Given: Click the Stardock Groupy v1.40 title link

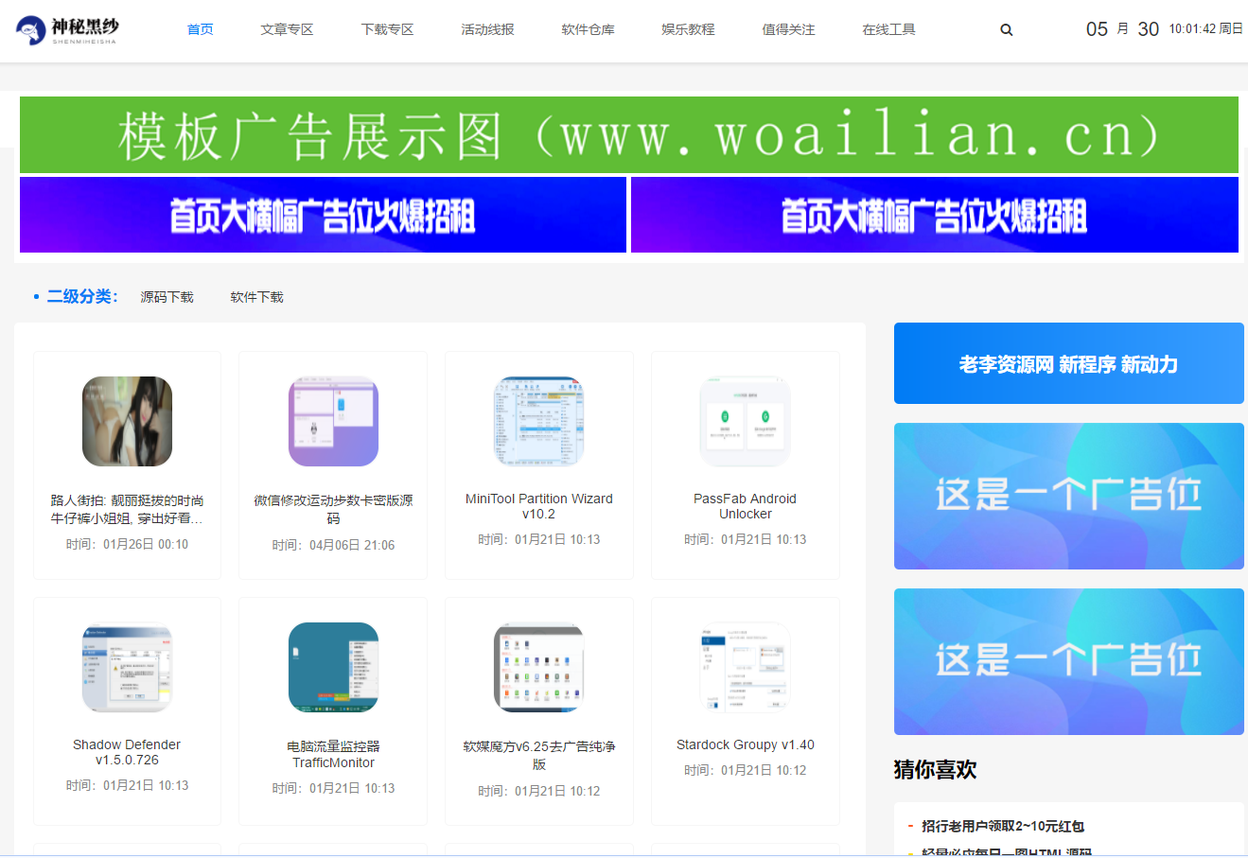Looking at the screenshot, I should (x=745, y=744).
